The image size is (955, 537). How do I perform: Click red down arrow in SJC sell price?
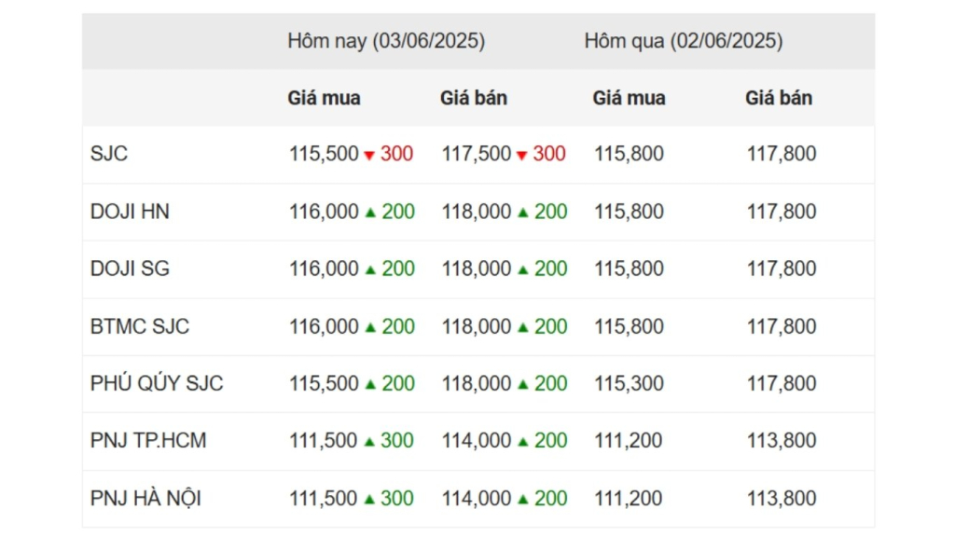coord(521,156)
